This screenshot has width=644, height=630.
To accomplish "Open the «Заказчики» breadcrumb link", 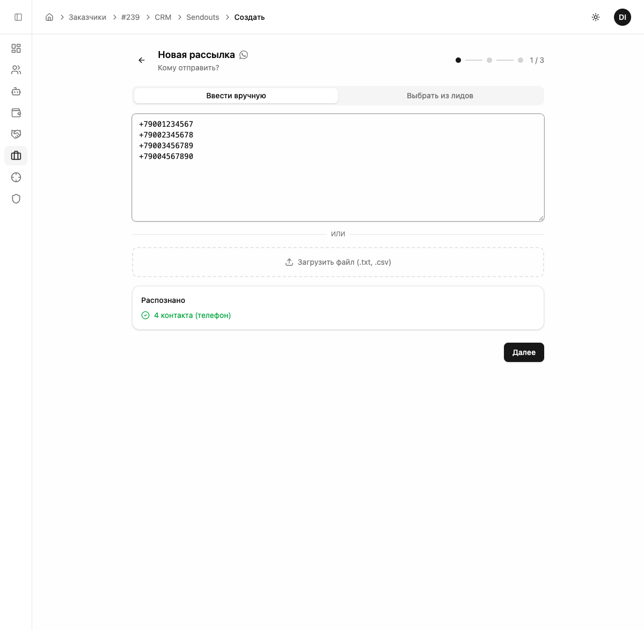I will (87, 17).
